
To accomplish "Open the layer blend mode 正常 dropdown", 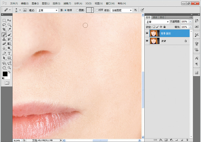I will [x=157, y=22].
